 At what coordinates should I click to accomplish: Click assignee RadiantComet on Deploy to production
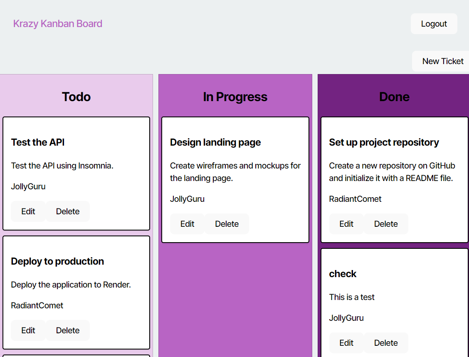37,305
